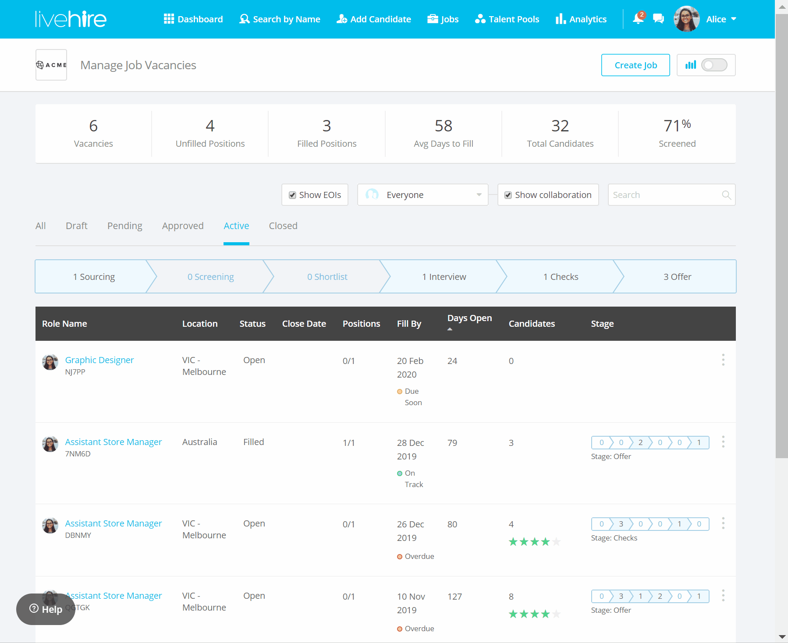
Task: Click the livehire logo
Action: pyautogui.click(x=71, y=19)
